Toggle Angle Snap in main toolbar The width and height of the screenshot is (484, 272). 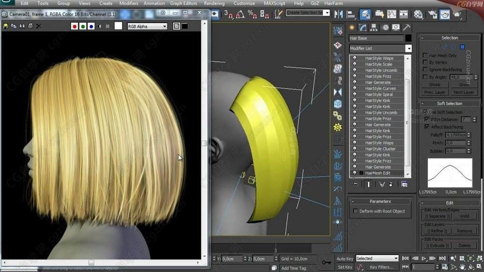point(240,14)
